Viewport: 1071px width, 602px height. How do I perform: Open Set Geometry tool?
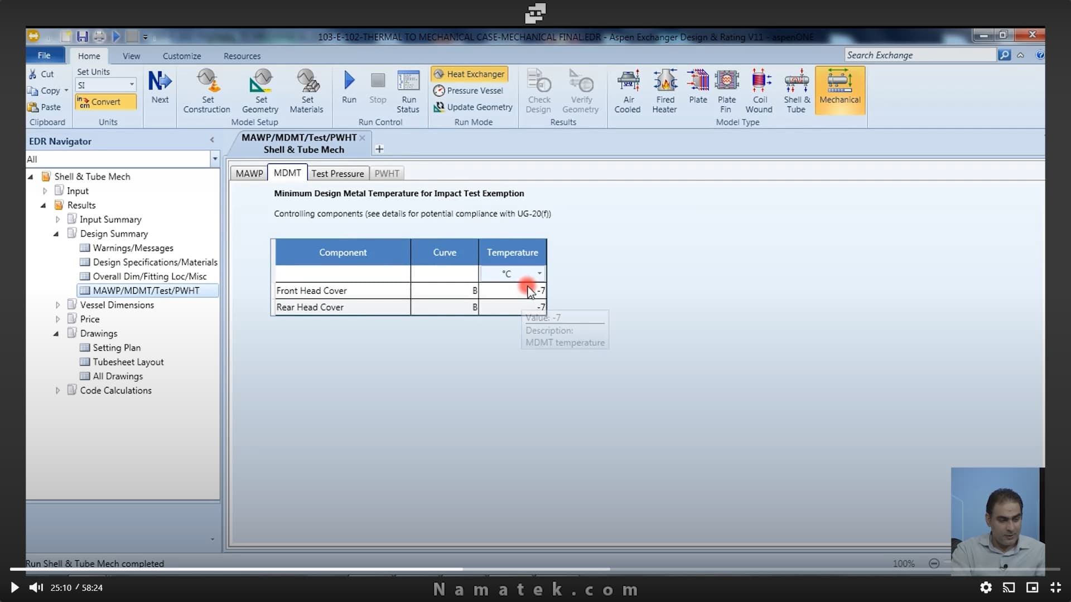[260, 91]
